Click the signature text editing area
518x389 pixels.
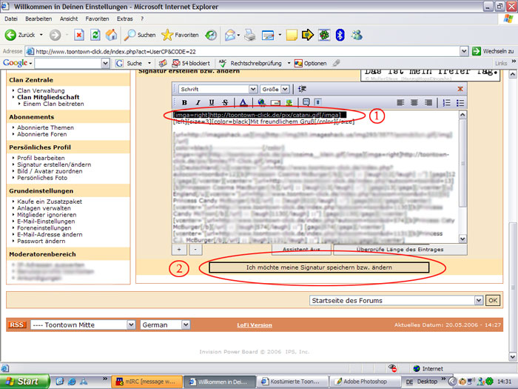point(315,176)
